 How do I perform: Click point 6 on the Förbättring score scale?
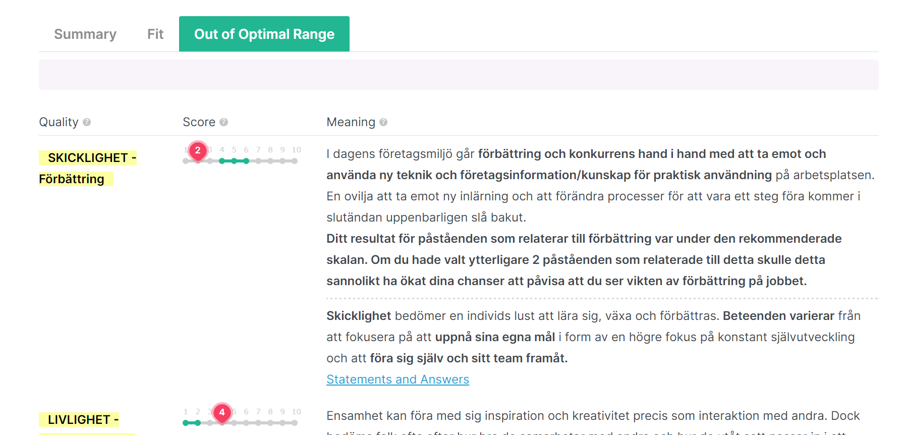(x=246, y=161)
